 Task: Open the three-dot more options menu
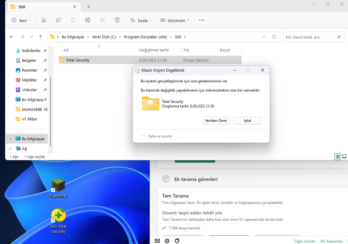[201, 20]
